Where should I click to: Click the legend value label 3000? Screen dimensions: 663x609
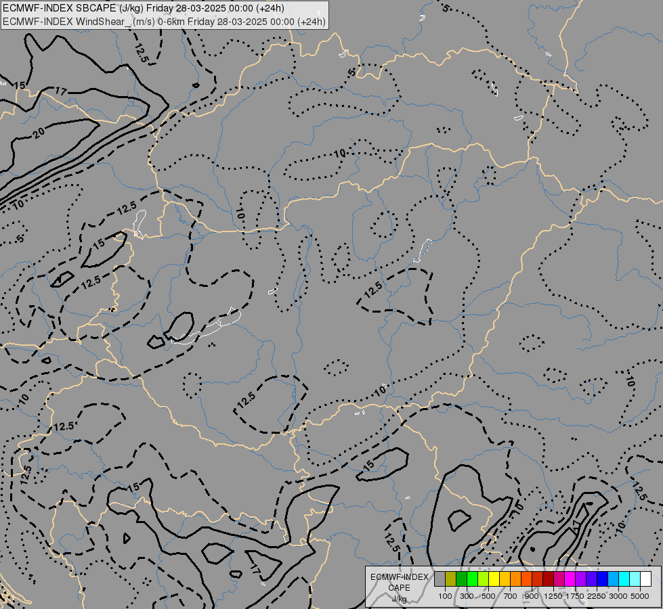(618, 596)
